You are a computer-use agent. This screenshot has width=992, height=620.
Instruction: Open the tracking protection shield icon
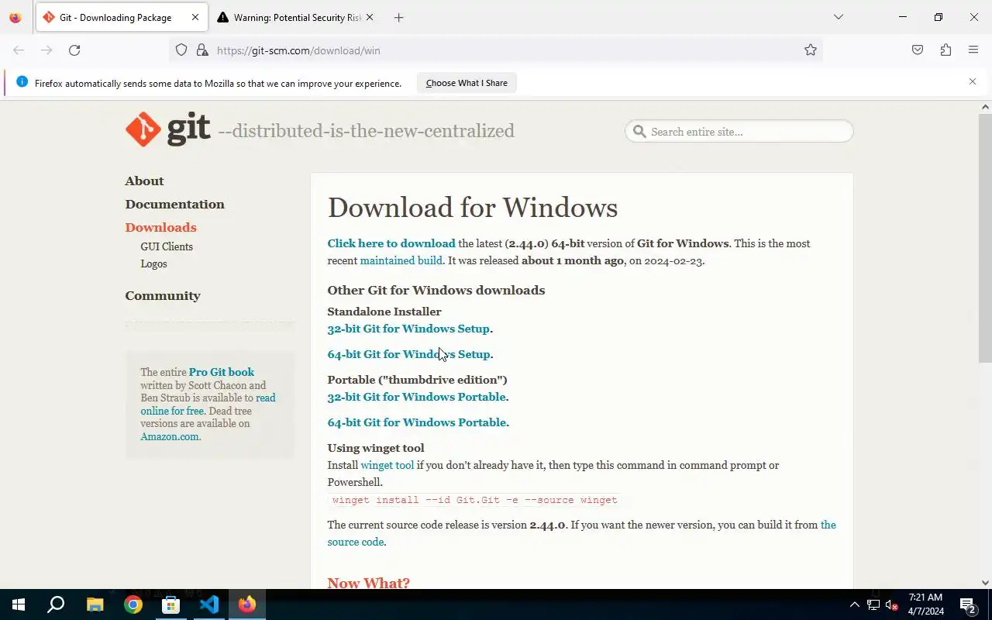[x=181, y=50]
